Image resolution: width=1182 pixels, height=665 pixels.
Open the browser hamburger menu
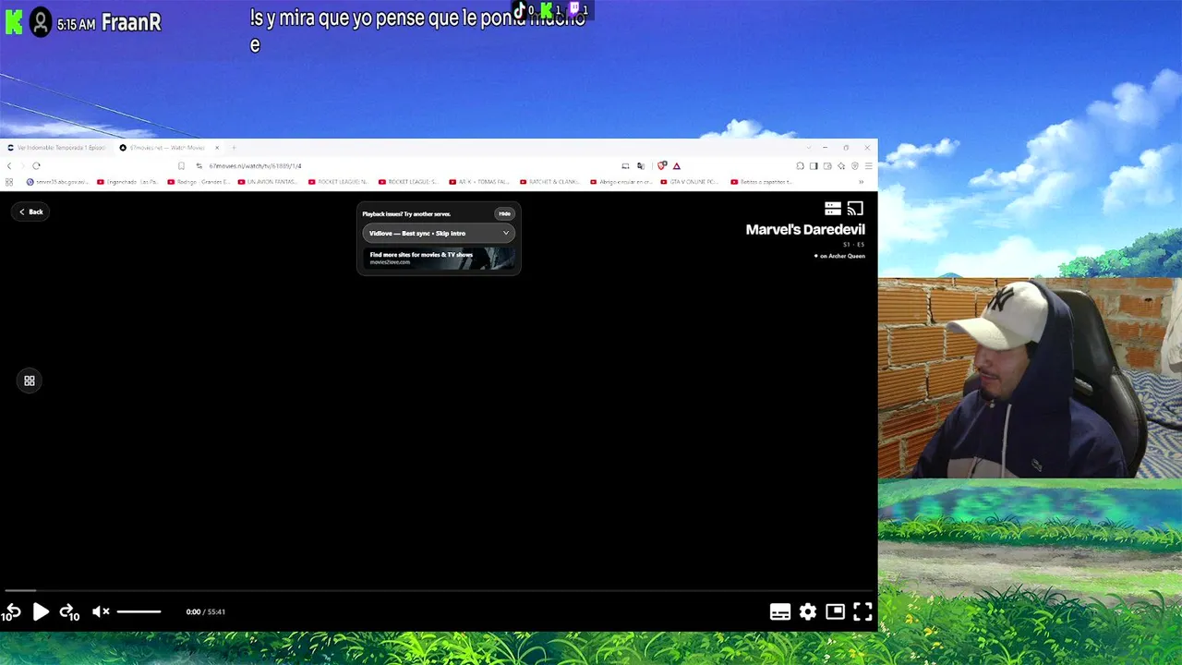868,166
